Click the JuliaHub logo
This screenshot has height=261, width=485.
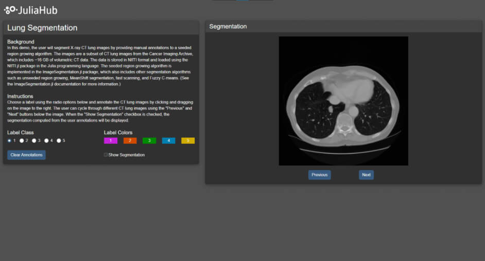30,10
